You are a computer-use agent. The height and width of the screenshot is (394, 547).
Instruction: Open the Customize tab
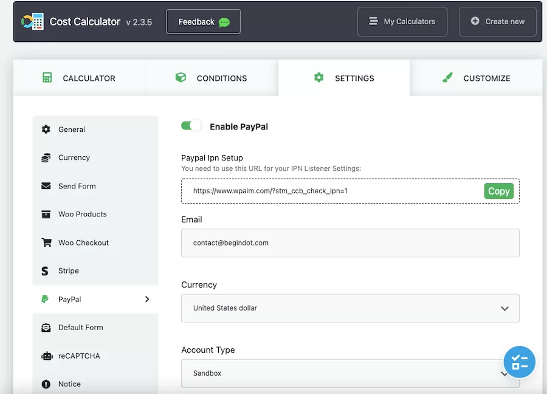477,78
